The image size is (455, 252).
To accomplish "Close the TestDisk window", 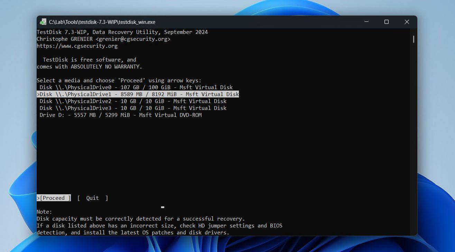I will [407, 22].
